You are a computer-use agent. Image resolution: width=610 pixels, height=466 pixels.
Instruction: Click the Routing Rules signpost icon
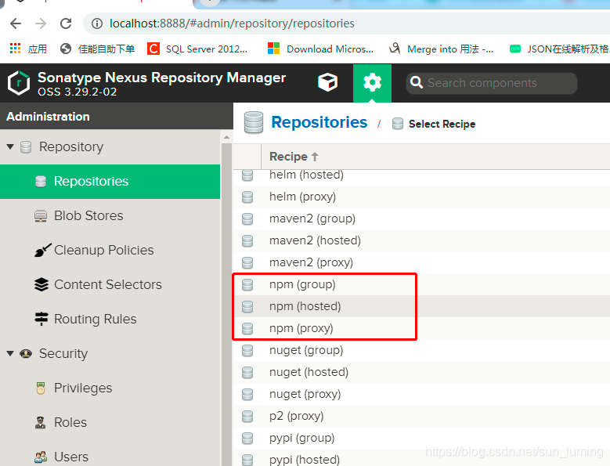pos(42,319)
